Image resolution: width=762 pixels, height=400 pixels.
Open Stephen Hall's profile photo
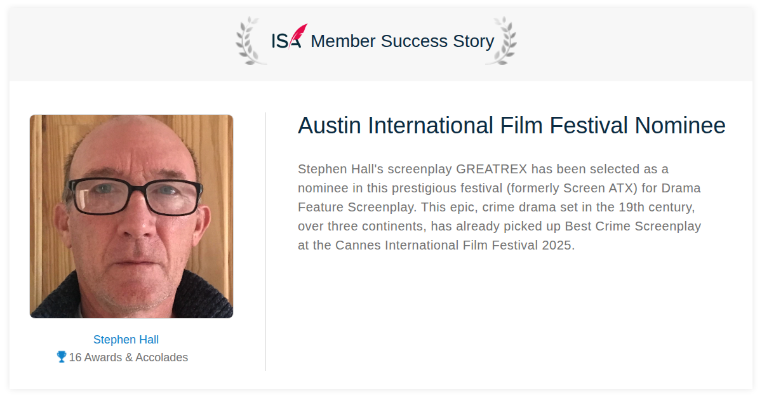(x=131, y=217)
